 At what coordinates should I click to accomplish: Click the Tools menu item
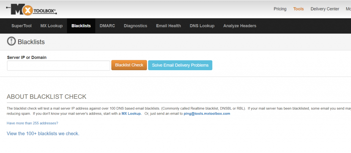298,9
